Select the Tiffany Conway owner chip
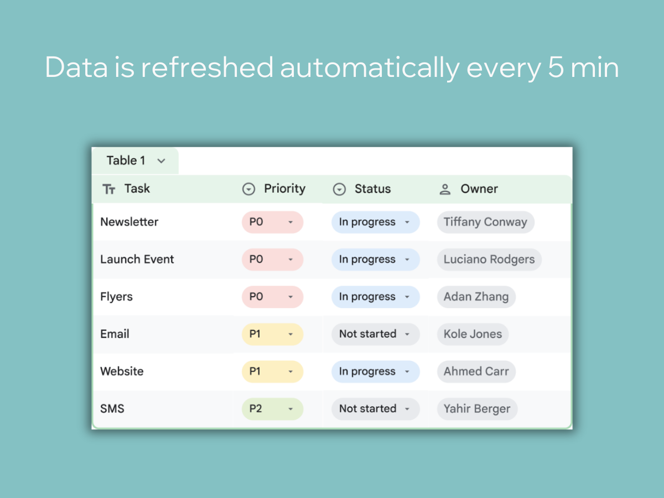 (x=485, y=222)
